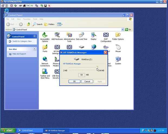Click the connection options icon in viewer toolbar
168x134 pixels.
pos(3,6)
